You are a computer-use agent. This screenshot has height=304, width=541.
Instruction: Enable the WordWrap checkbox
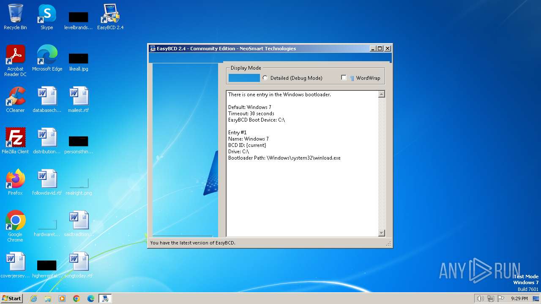tap(344, 77)
